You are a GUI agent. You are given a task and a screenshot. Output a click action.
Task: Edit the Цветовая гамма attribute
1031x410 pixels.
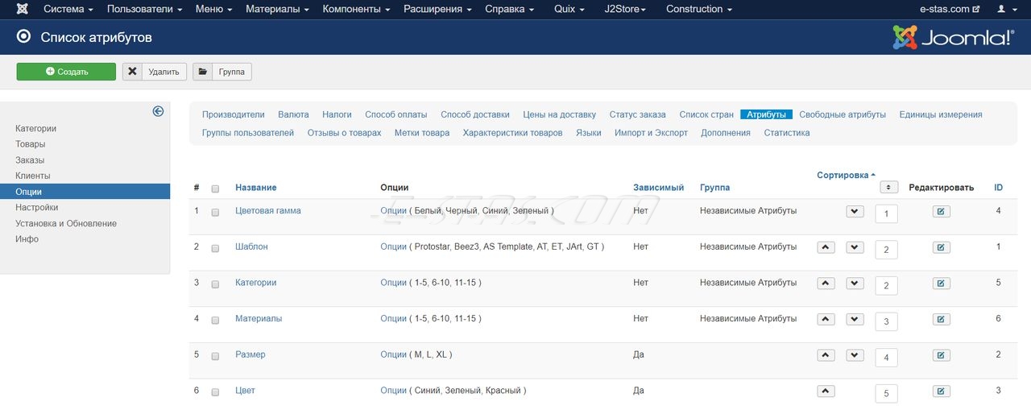click(x=941, y=212)
